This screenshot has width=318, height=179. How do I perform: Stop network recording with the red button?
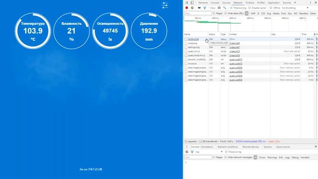[x=187, y=8]
